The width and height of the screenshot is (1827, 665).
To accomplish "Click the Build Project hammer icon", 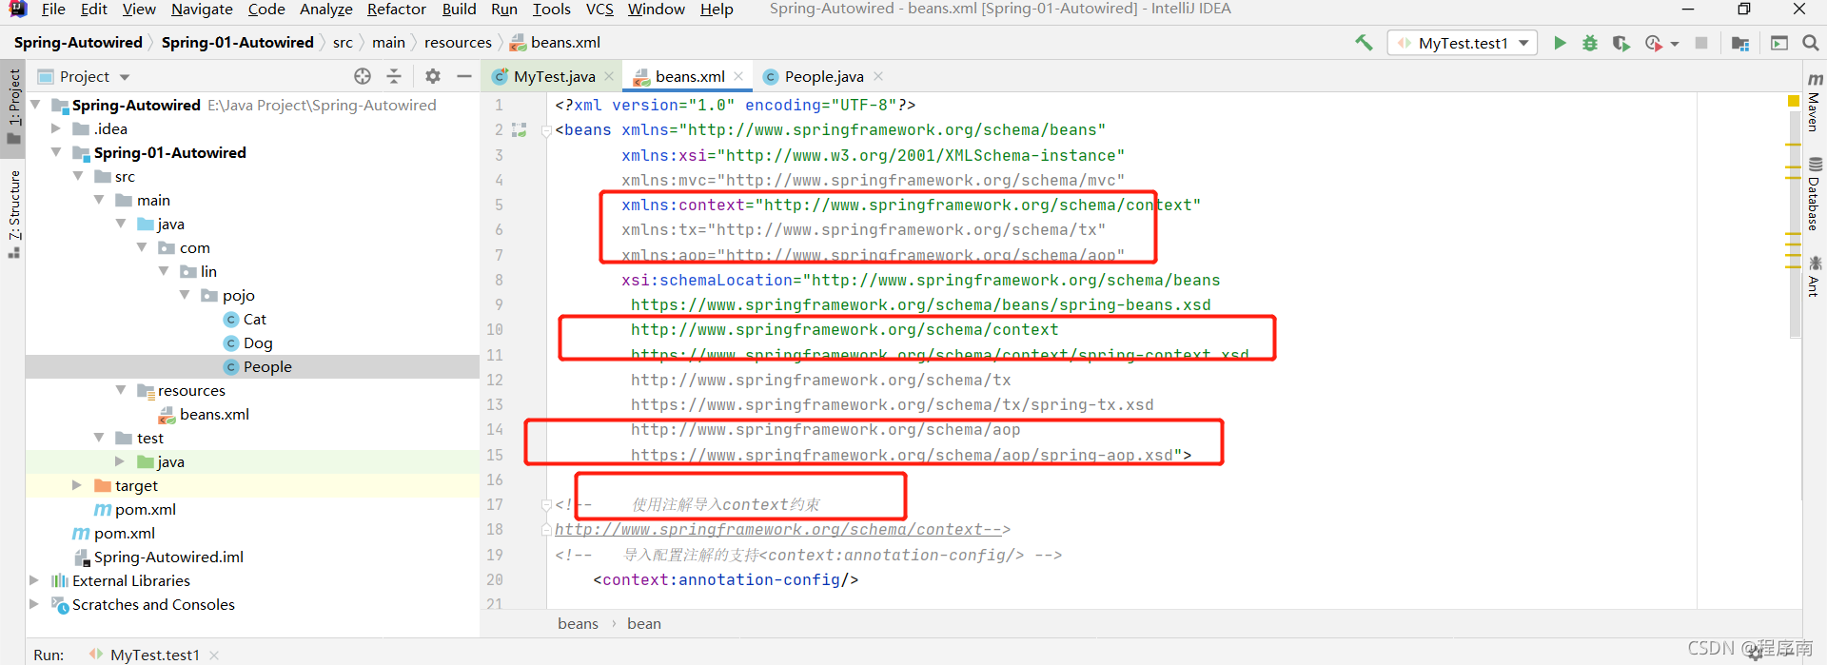I will [x=1364, y=43].
